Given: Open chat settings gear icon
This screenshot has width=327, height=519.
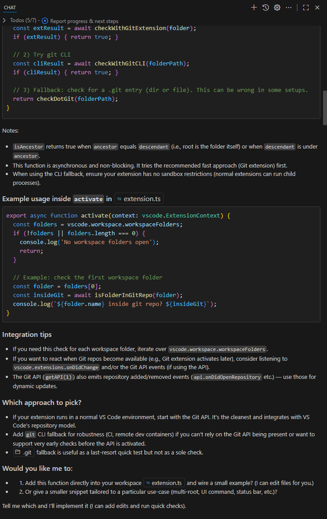Looking at the screenshot, I should [277, 8].
